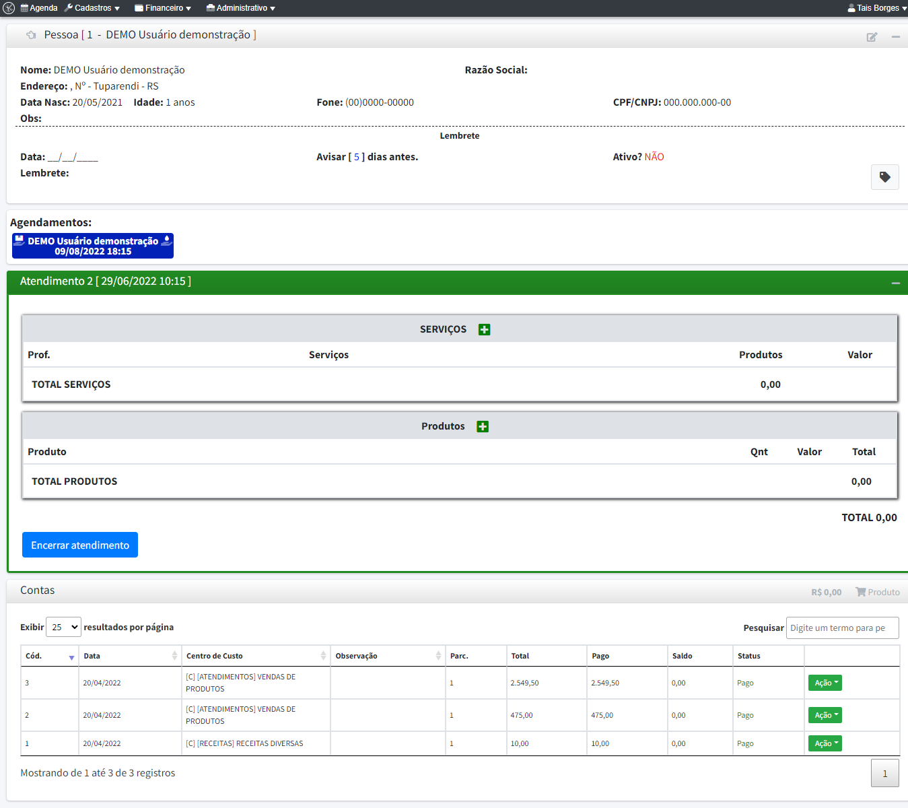
Task: Open Ação dropdown for account 3
Action: click(825, 683)
